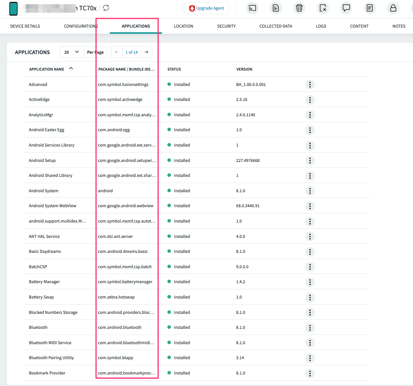Open the three-dot menu for Bookmark Provider

(310, 373)
